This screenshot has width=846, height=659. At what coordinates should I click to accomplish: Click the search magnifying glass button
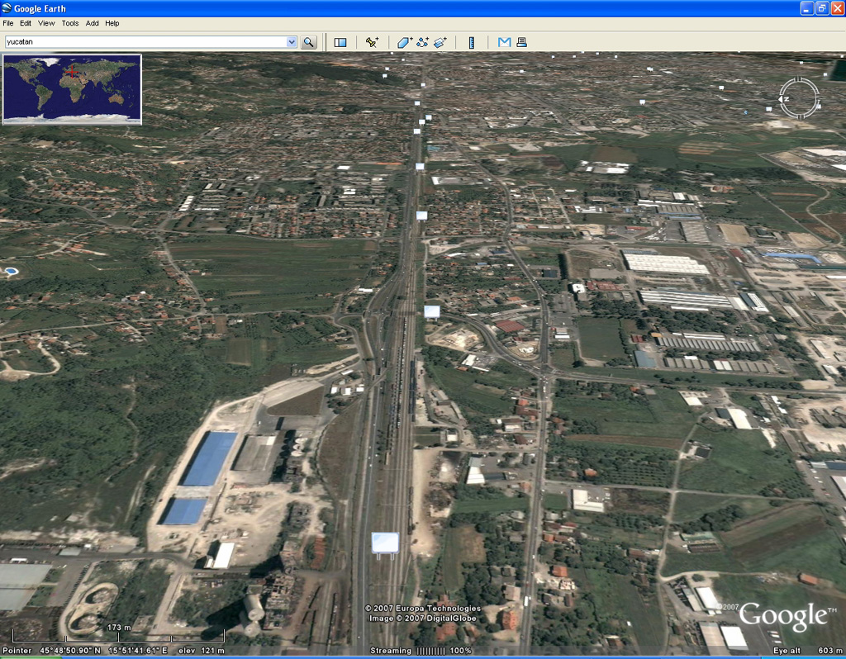point(309,42)
